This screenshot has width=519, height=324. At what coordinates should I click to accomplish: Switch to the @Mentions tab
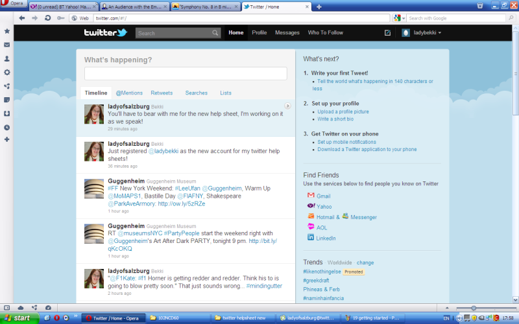[129, 93]
